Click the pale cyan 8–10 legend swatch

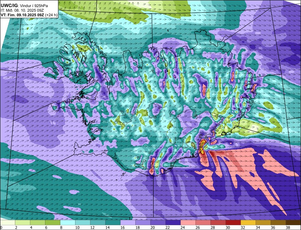[x=68, y=223]
